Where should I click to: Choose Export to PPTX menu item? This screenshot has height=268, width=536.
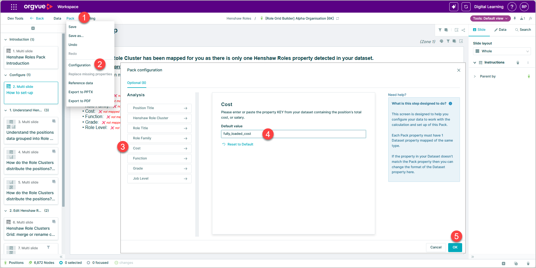click(81, 92)
